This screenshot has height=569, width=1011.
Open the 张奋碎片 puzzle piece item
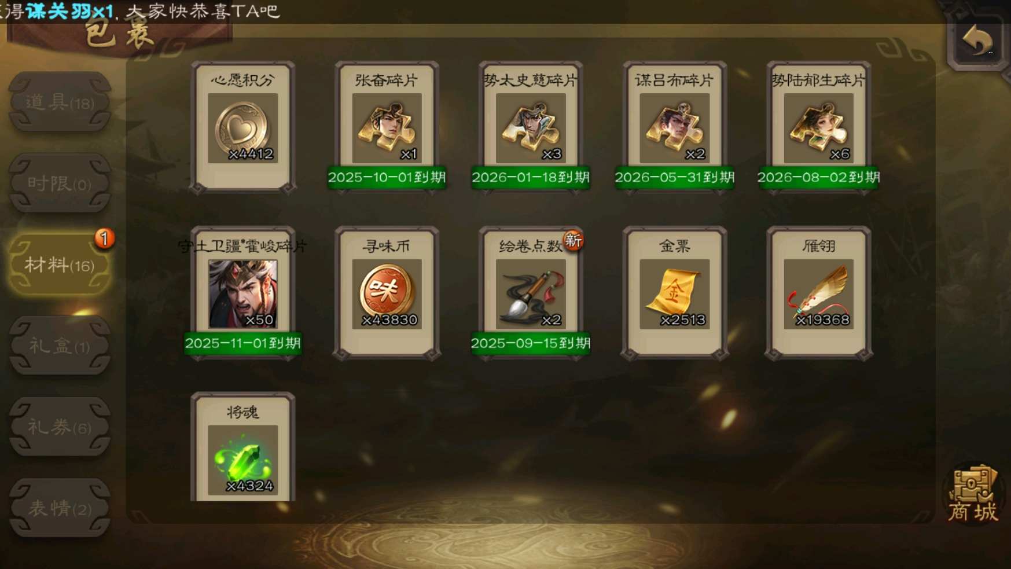[387, 128]
